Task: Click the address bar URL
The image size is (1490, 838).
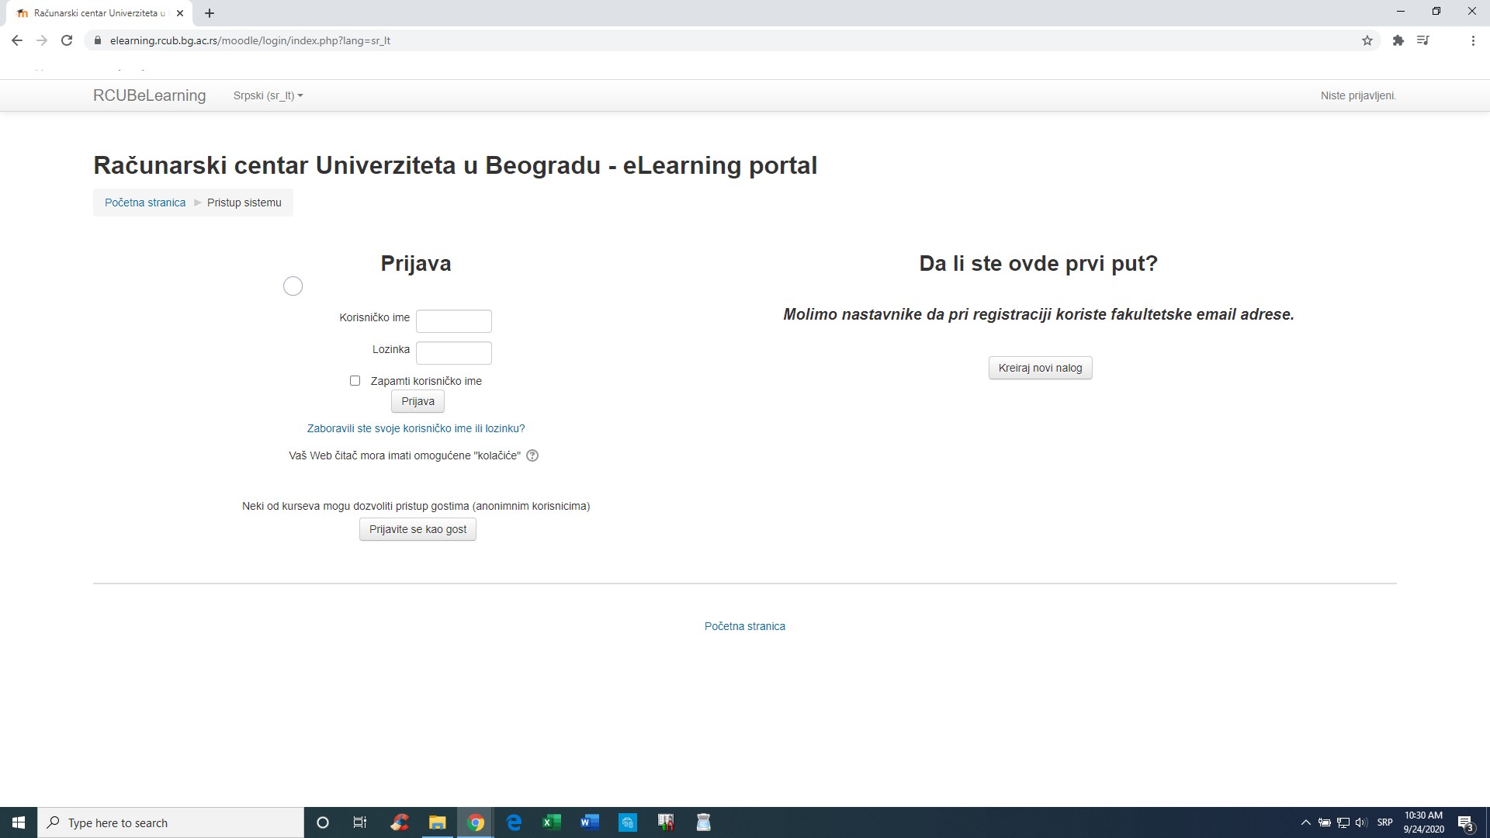Action: pos(250,40)
